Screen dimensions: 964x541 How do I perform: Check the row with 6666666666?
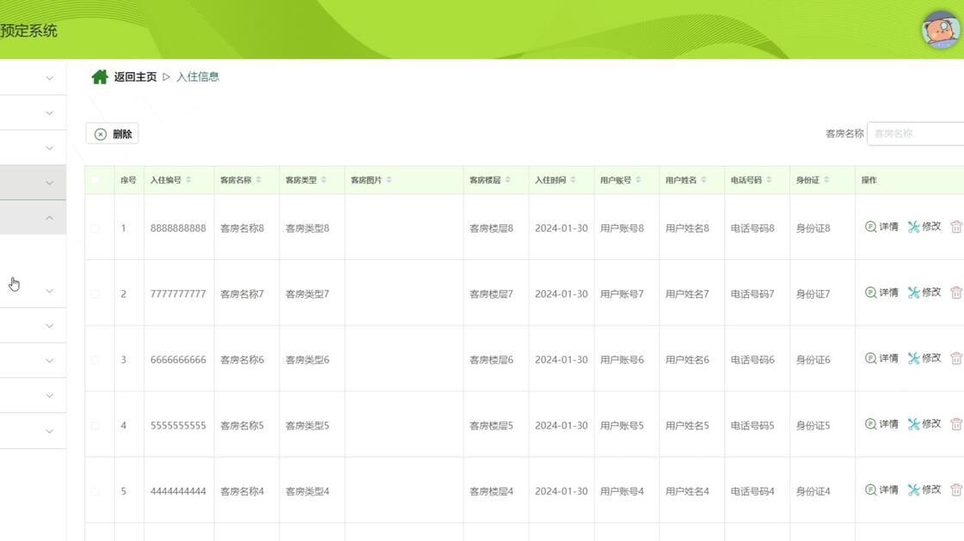95,359
